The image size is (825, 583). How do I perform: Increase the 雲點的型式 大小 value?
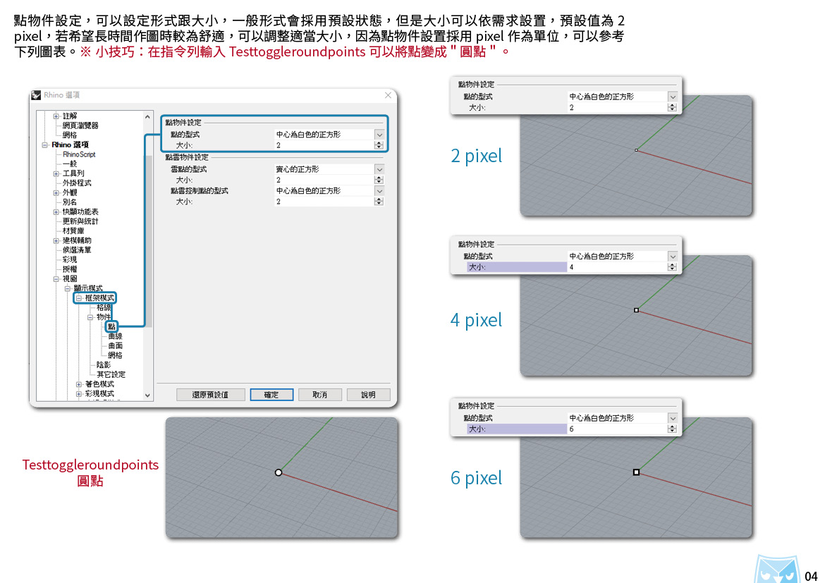379,178
